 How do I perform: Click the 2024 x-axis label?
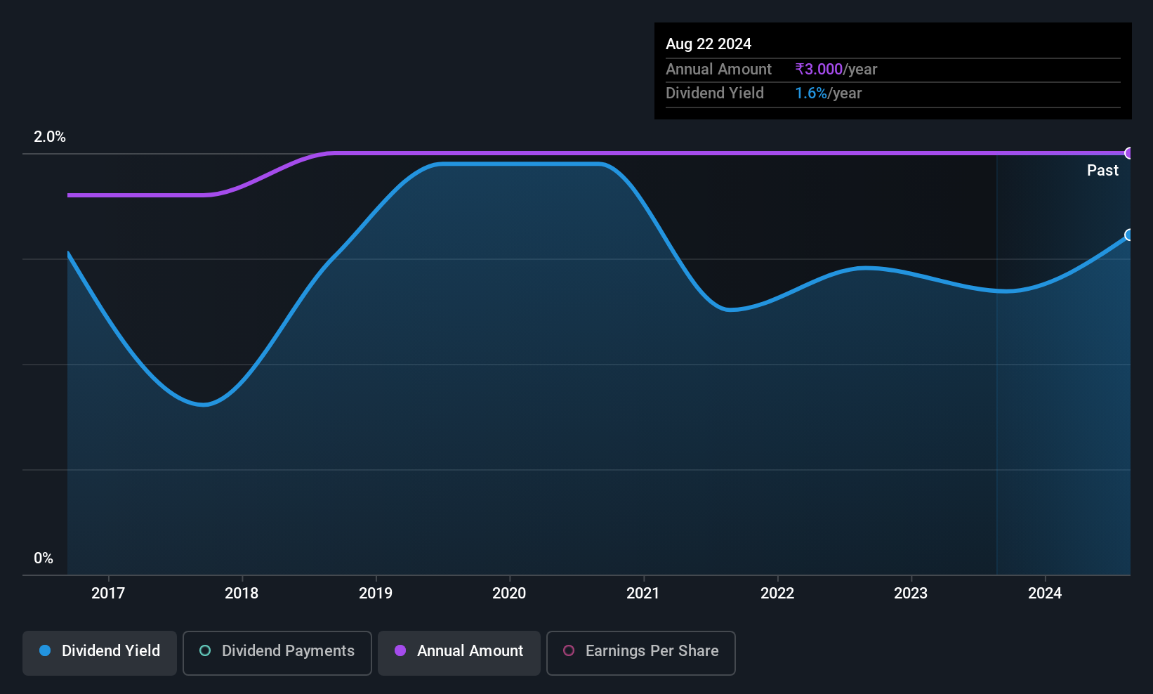click(x=1045, y=594)
